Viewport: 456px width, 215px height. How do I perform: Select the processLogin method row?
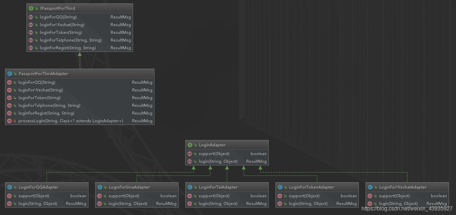(71, 121)
